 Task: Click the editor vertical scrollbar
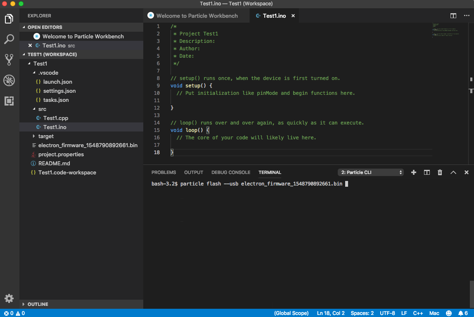point(471,94)
